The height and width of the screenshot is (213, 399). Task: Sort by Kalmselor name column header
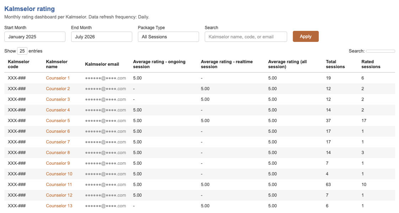(57, 64)
